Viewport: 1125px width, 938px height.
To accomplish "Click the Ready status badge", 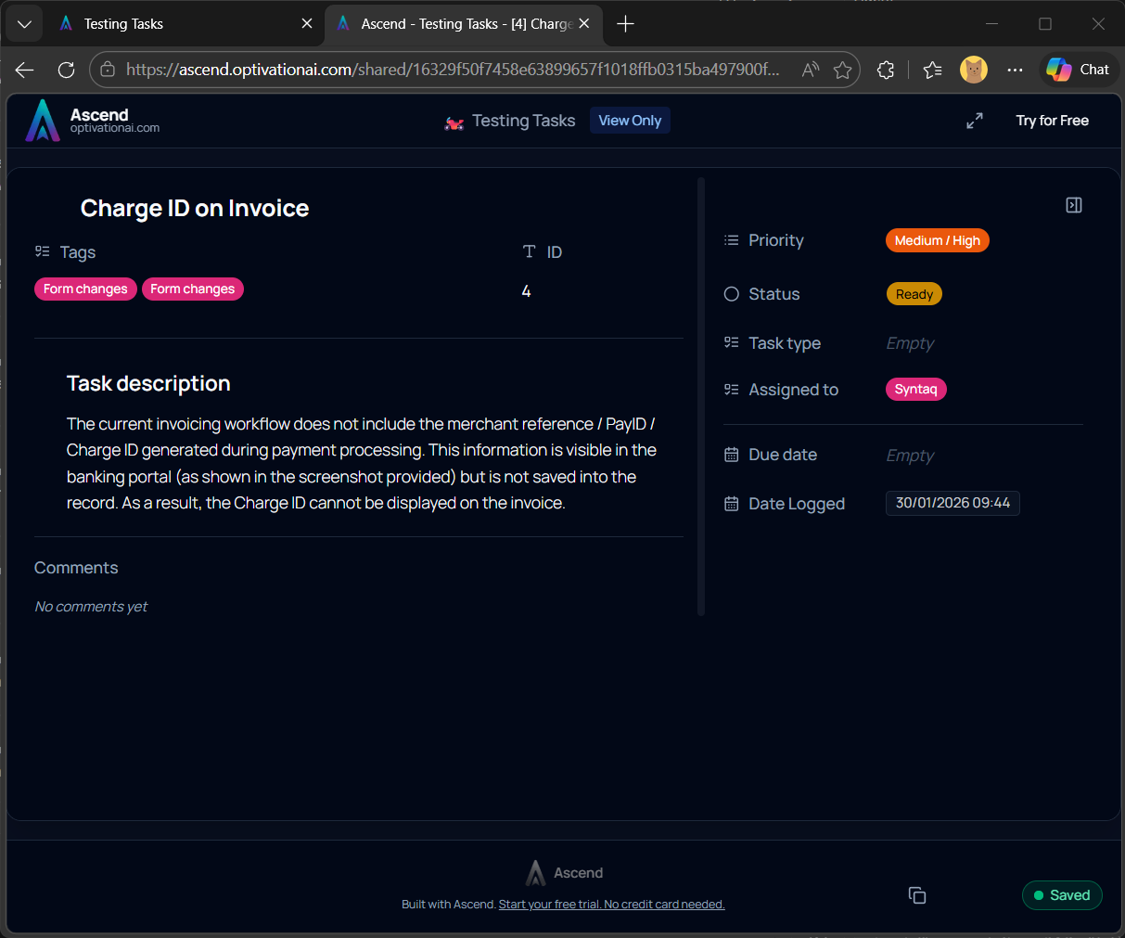I will coord(914,294).
